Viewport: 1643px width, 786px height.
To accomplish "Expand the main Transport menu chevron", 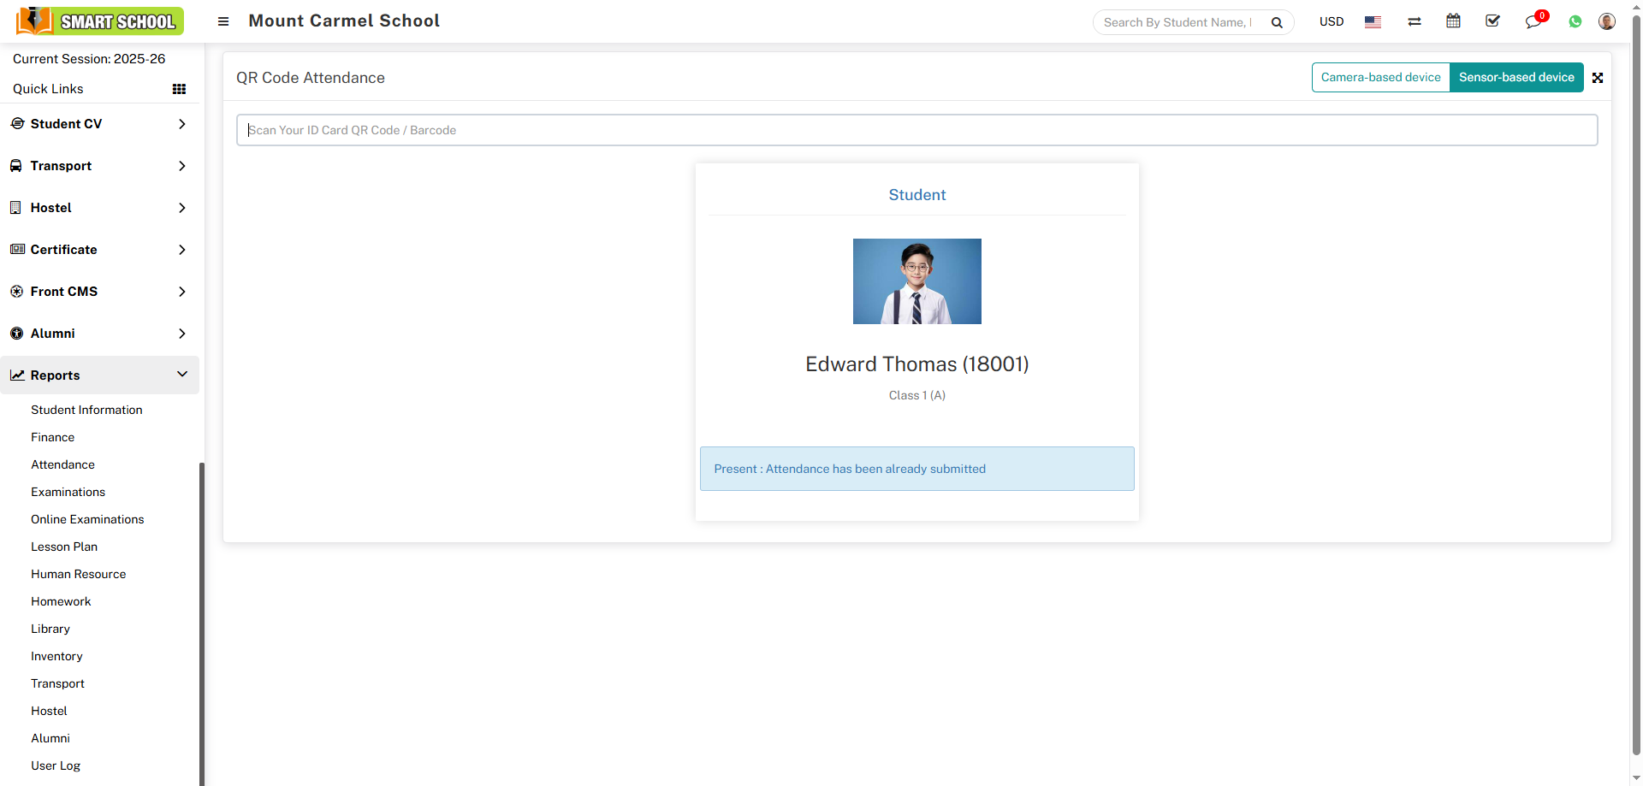I will (181, 166).
